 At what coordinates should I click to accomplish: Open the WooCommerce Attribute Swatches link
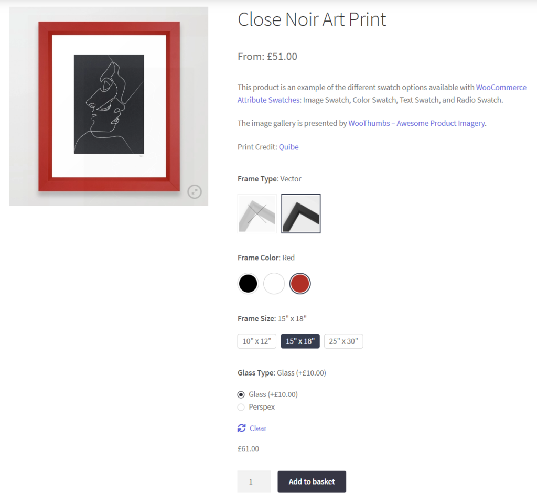click(x=382, y=93)
